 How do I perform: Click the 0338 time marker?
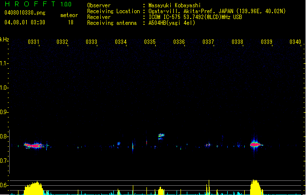(x=237, y=41)
